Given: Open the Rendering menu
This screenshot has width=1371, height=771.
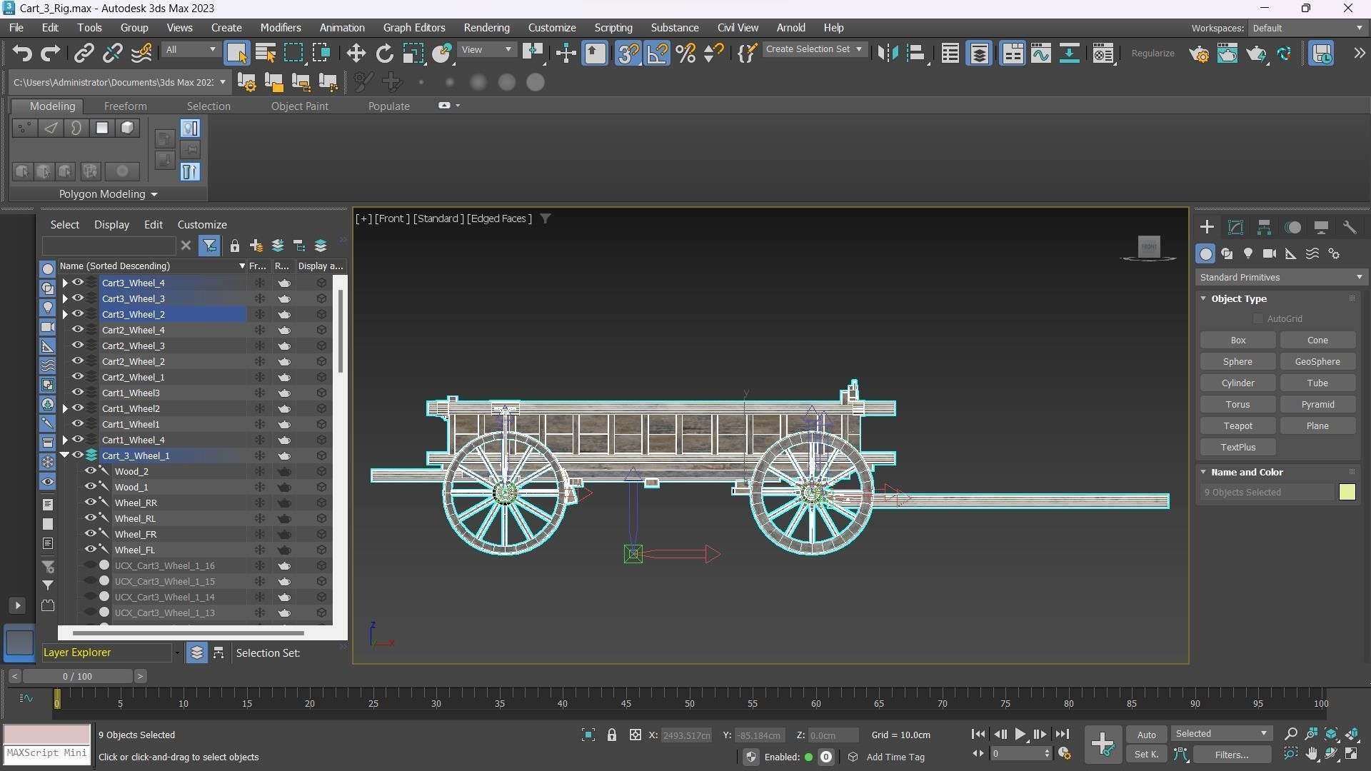Looking at the screenshot, I should [x=486, y=28].
